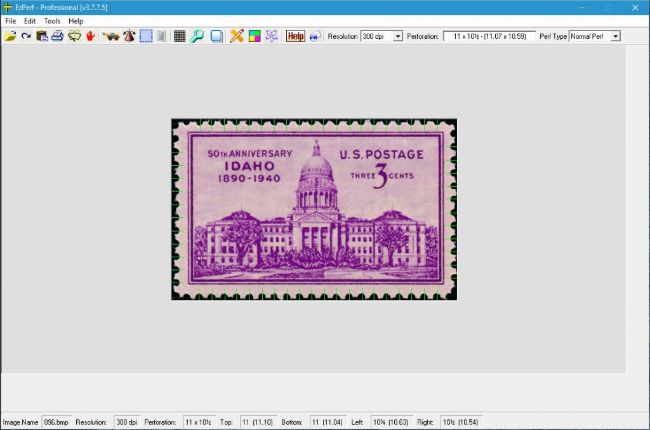Screen dimensions: 650x430
Task: Open an image using the folder icon
Action: 11,36
